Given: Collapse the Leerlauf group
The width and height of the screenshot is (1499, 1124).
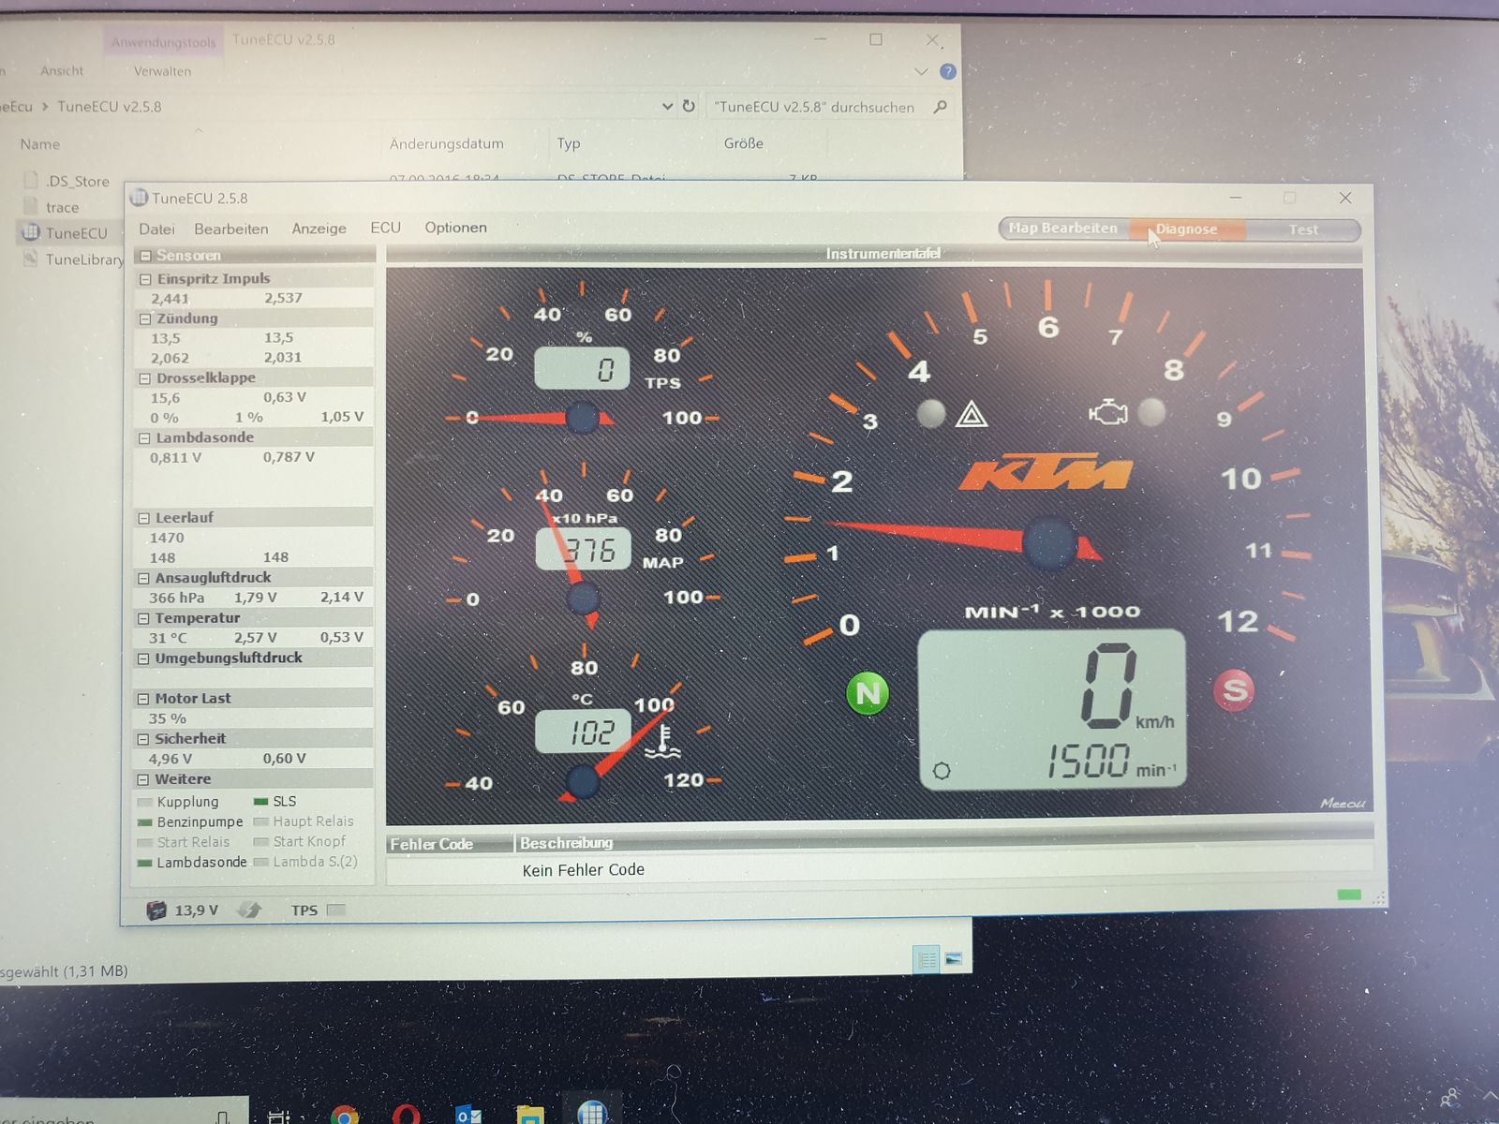Looking at the screenshot, I should click(x=144, y=518).
